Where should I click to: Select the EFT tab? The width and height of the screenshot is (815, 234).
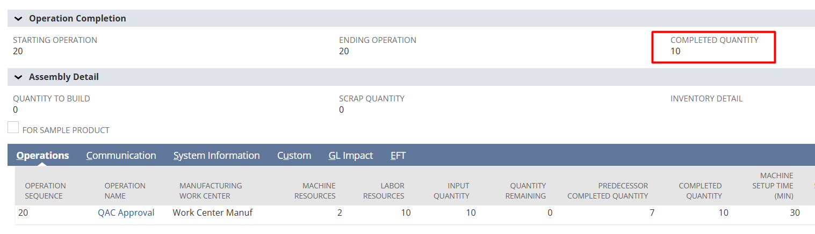pos(398,156)
